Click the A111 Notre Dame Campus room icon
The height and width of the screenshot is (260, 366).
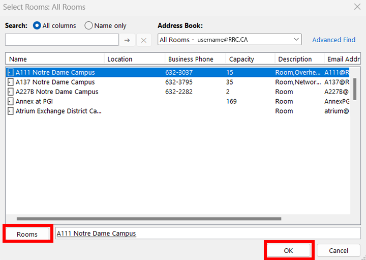click(x=11, y=73)
